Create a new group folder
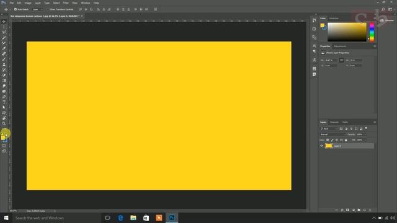 tap(359, 210)
